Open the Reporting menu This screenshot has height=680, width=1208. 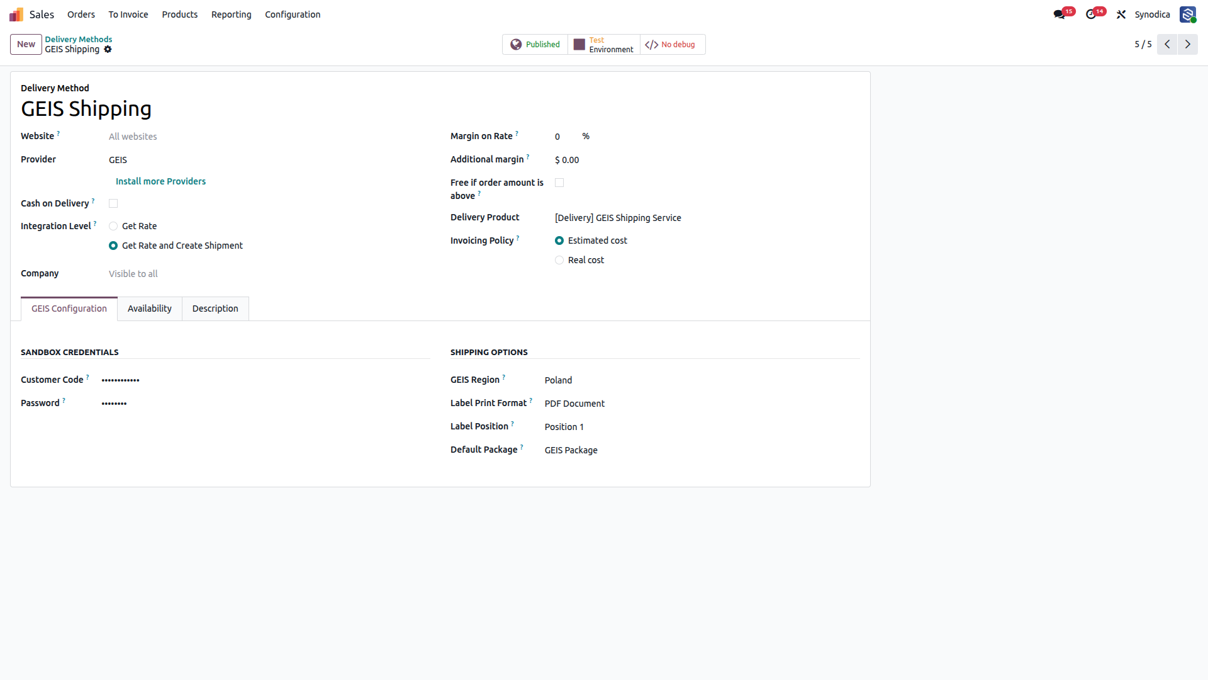232,14
